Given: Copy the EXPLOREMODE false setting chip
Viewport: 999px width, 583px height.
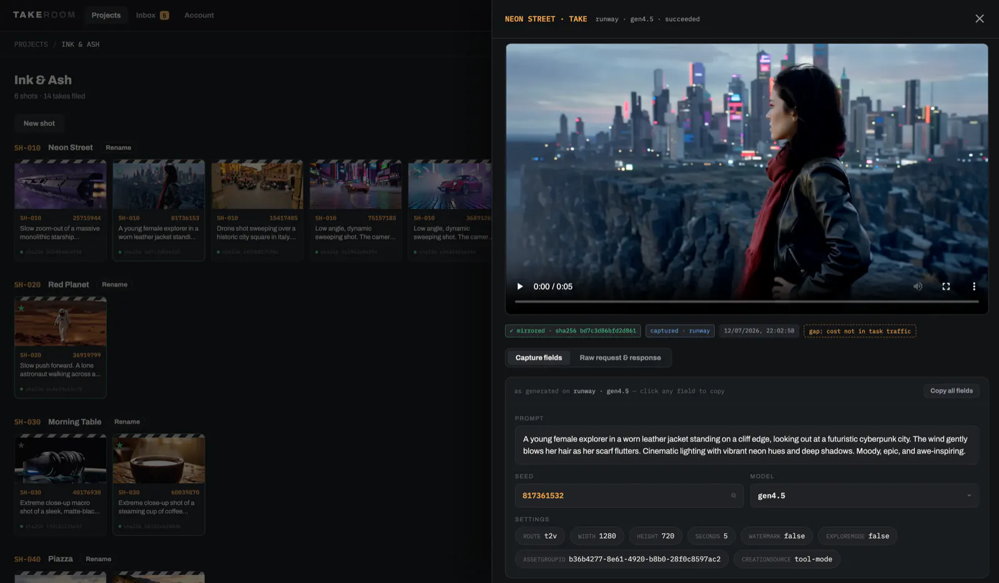Looking at the screenshot, I should click(x=857, y=536).
